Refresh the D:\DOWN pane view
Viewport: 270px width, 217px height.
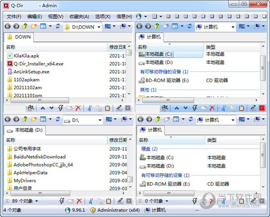coord(58,26)
